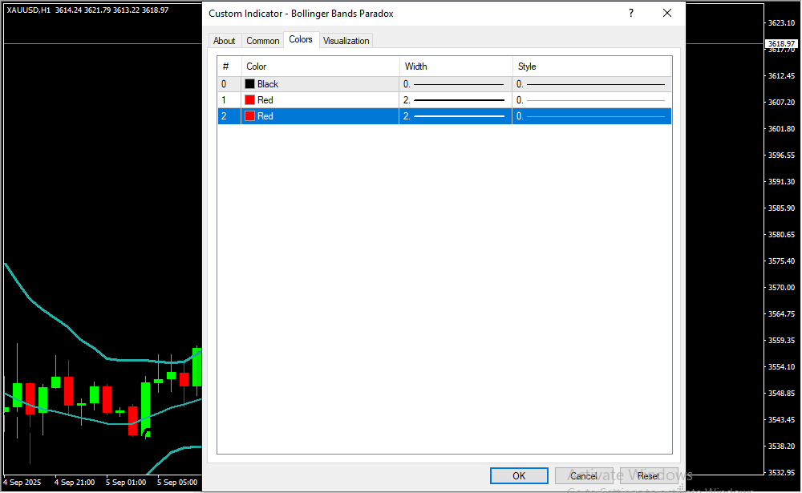
Task: Open line style selector for row 0
Action: [x=591, y=84]
